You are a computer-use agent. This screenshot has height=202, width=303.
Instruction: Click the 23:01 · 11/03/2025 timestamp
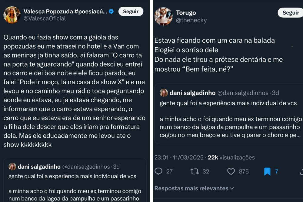click(179, 157)
